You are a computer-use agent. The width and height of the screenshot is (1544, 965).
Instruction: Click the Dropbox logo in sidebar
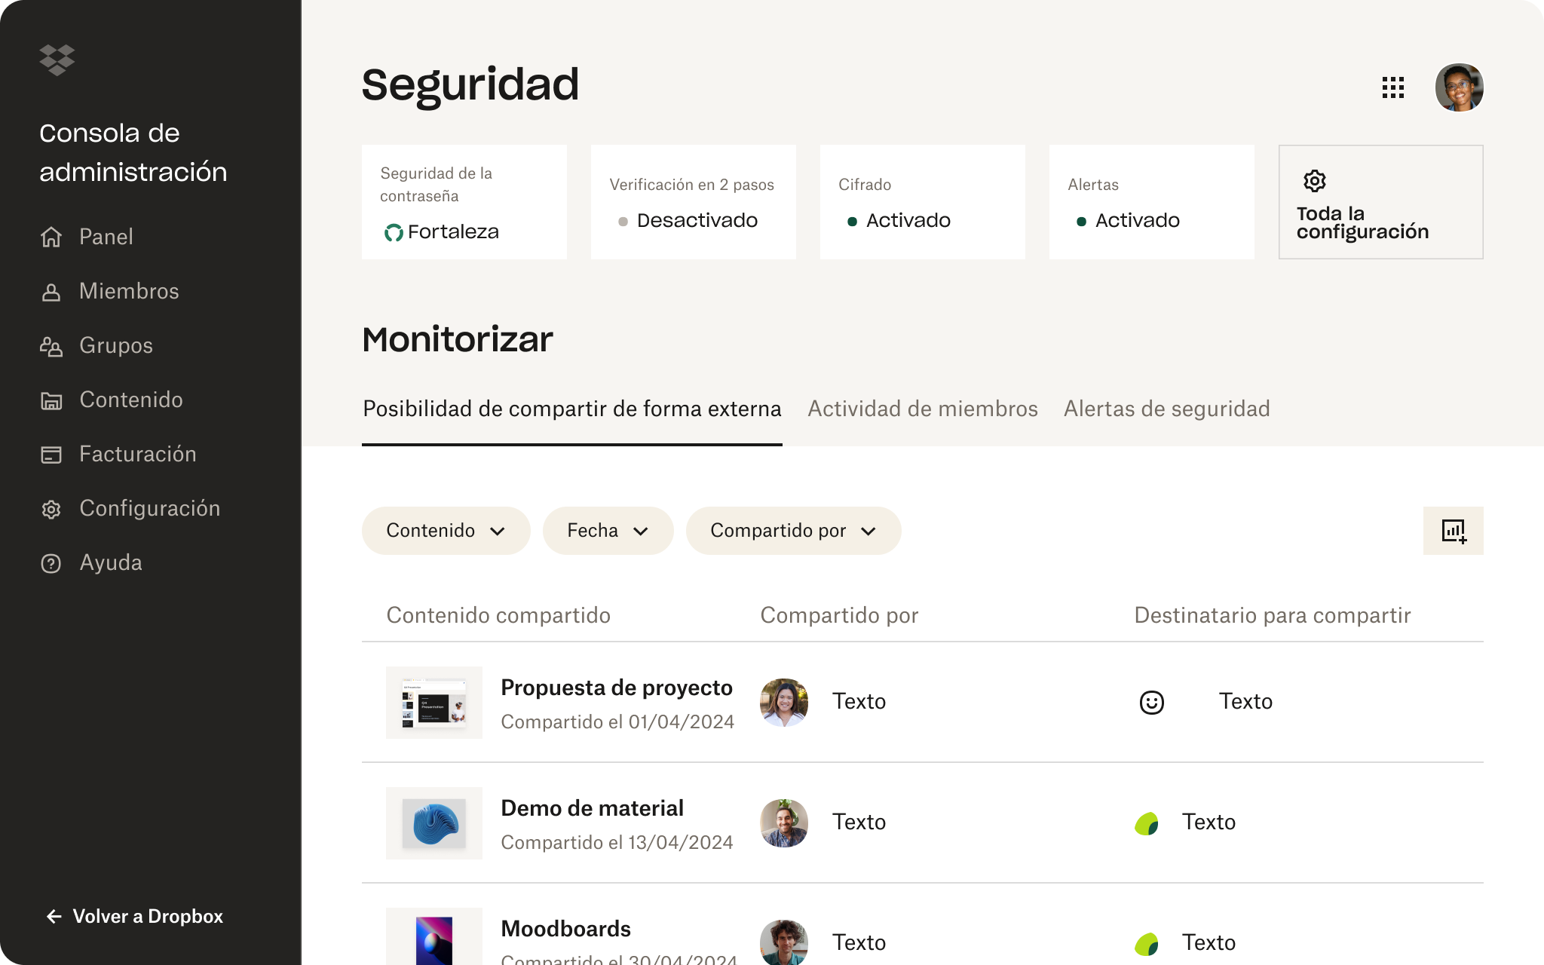(x=57, y=60)
